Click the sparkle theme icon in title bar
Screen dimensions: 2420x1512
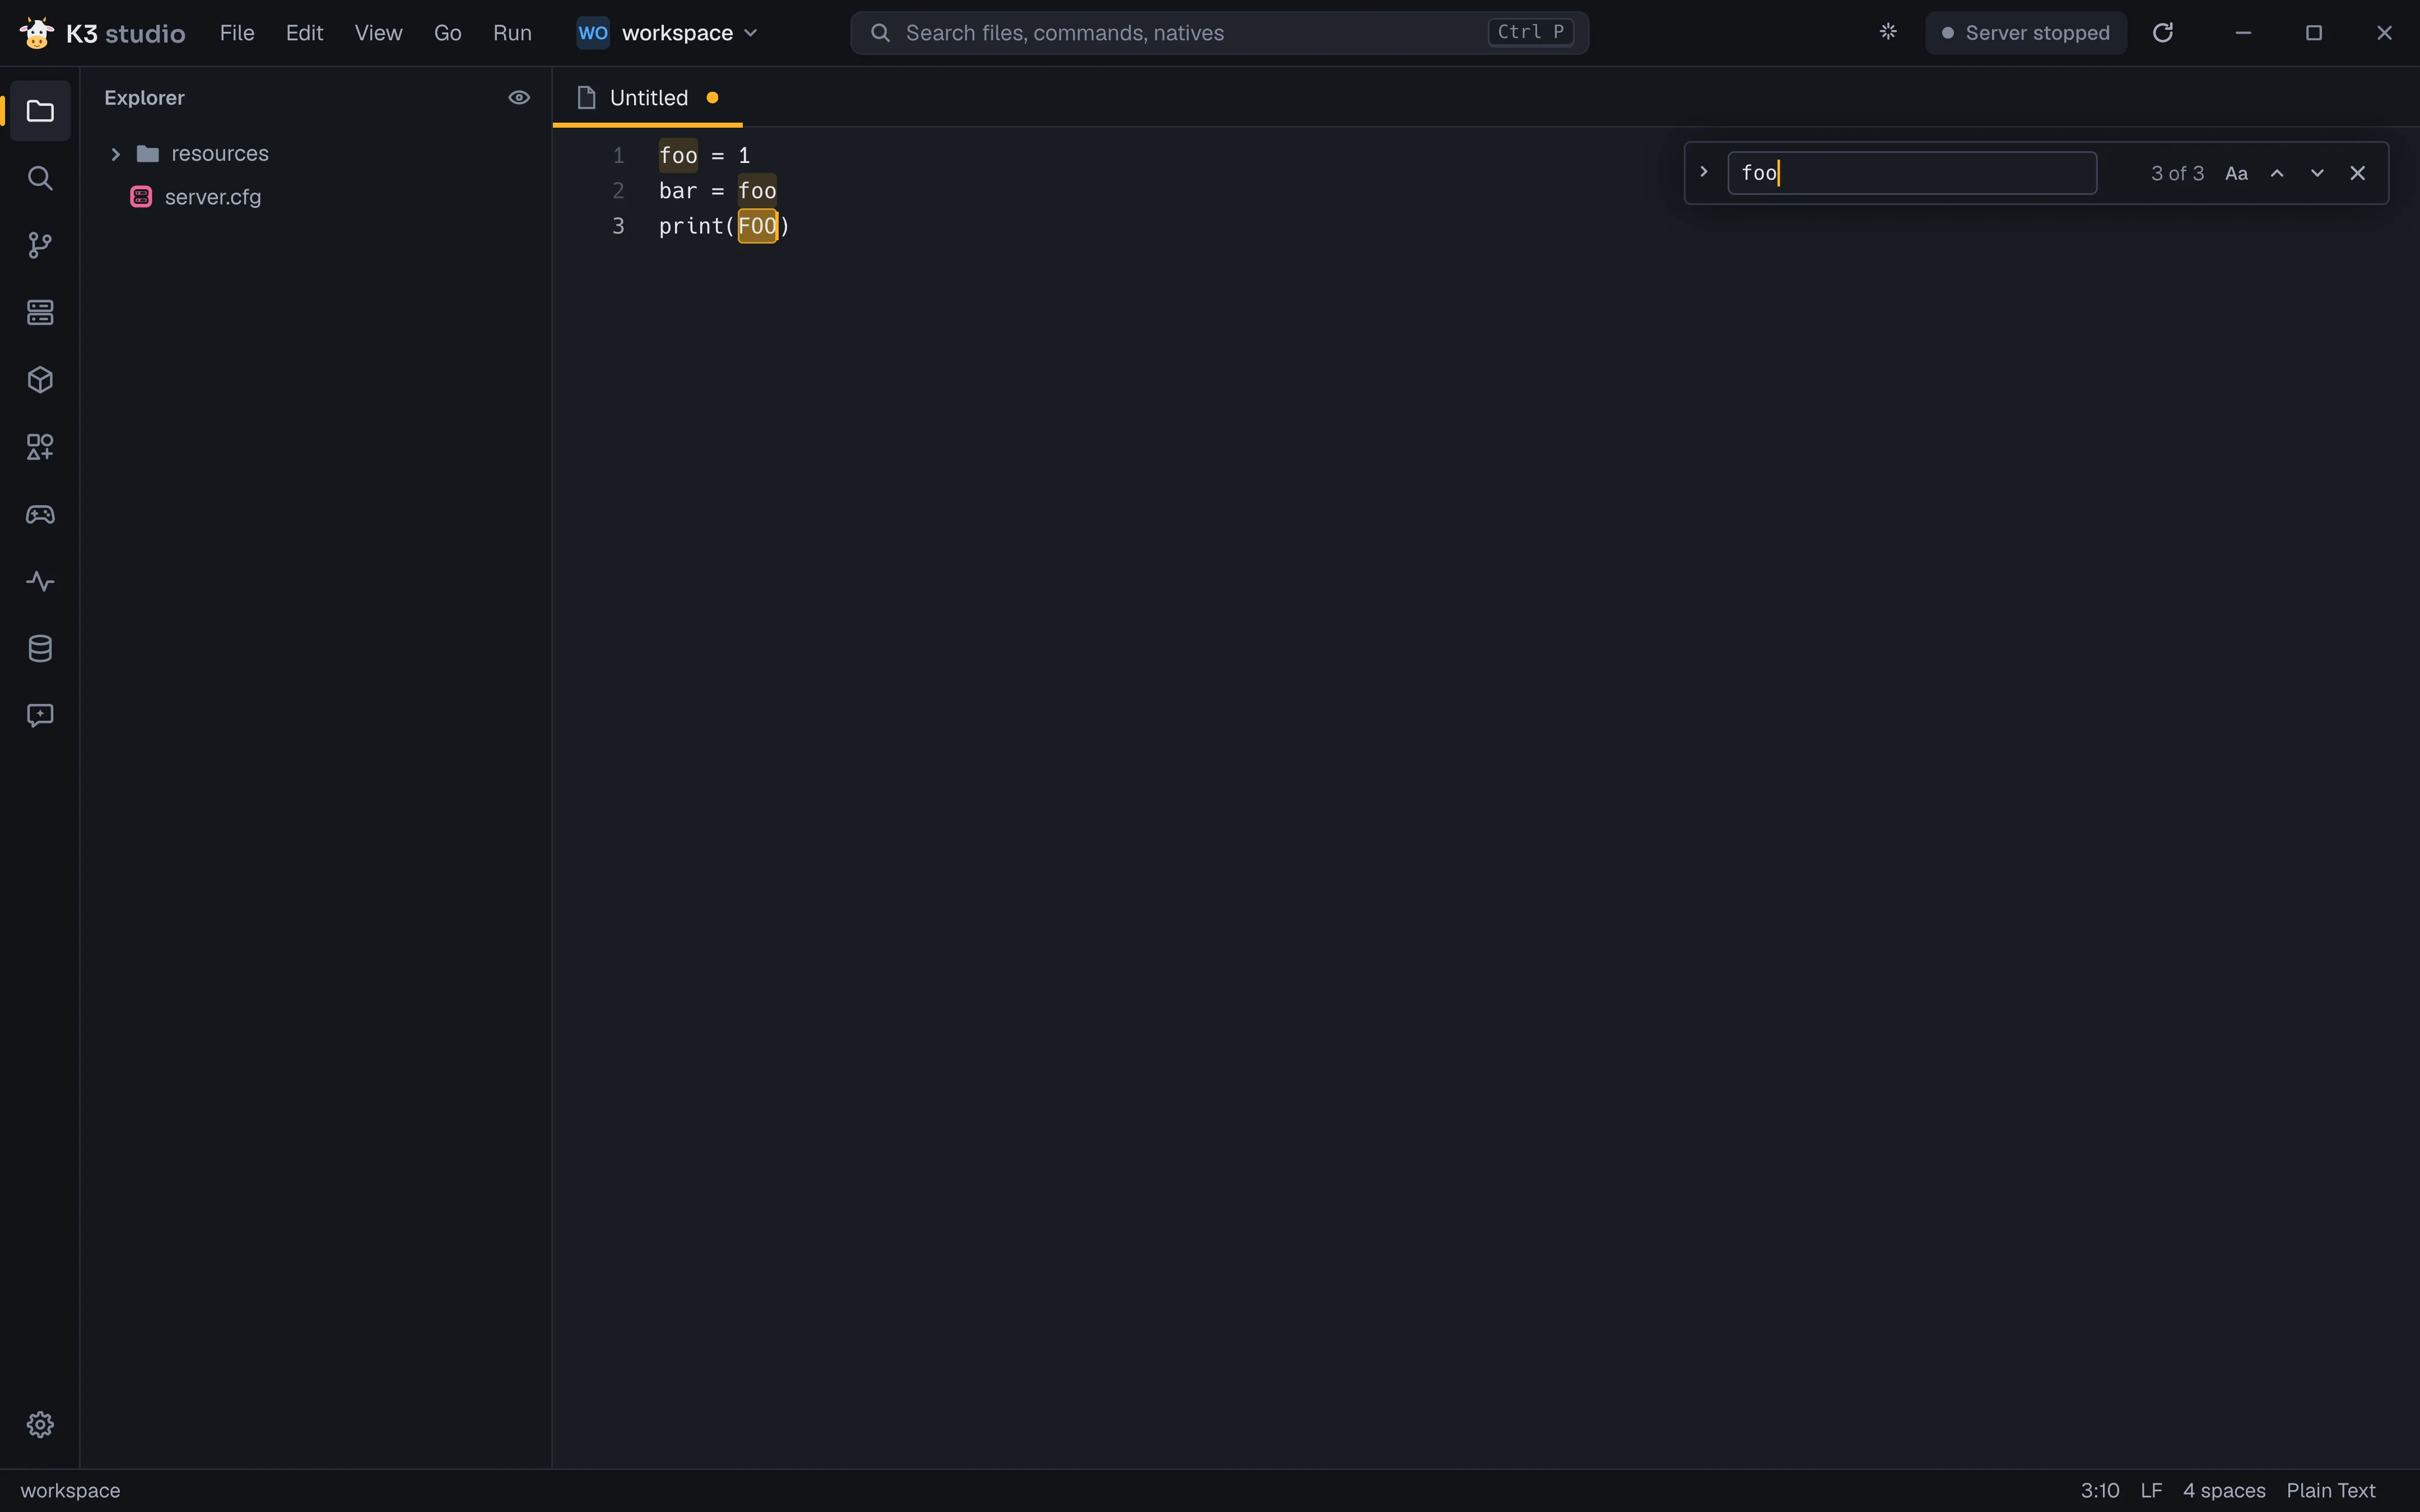click(x=1888, y=32)
